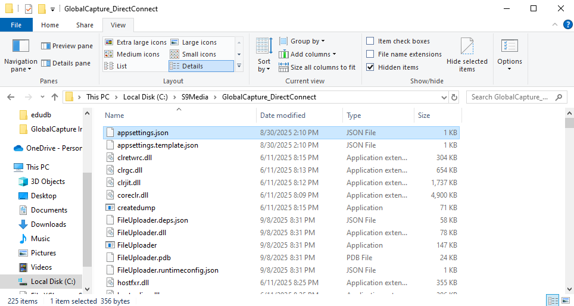Toggle File name extensions checkbox
The image size is (574, 306).
point(370,54)
